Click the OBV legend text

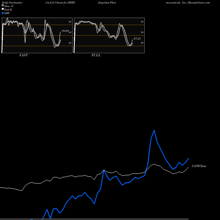coord(7,13)
